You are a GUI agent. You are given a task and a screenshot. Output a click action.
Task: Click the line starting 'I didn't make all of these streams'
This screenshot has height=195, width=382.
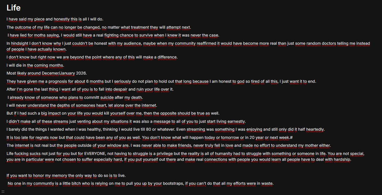coord(126,121)
